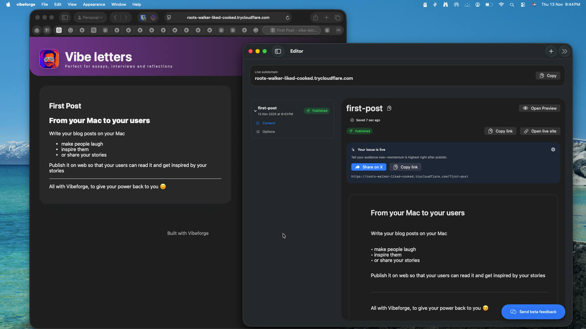
Task: Click the purple diamond extension icon in Safari
Action: coord(153,18)
